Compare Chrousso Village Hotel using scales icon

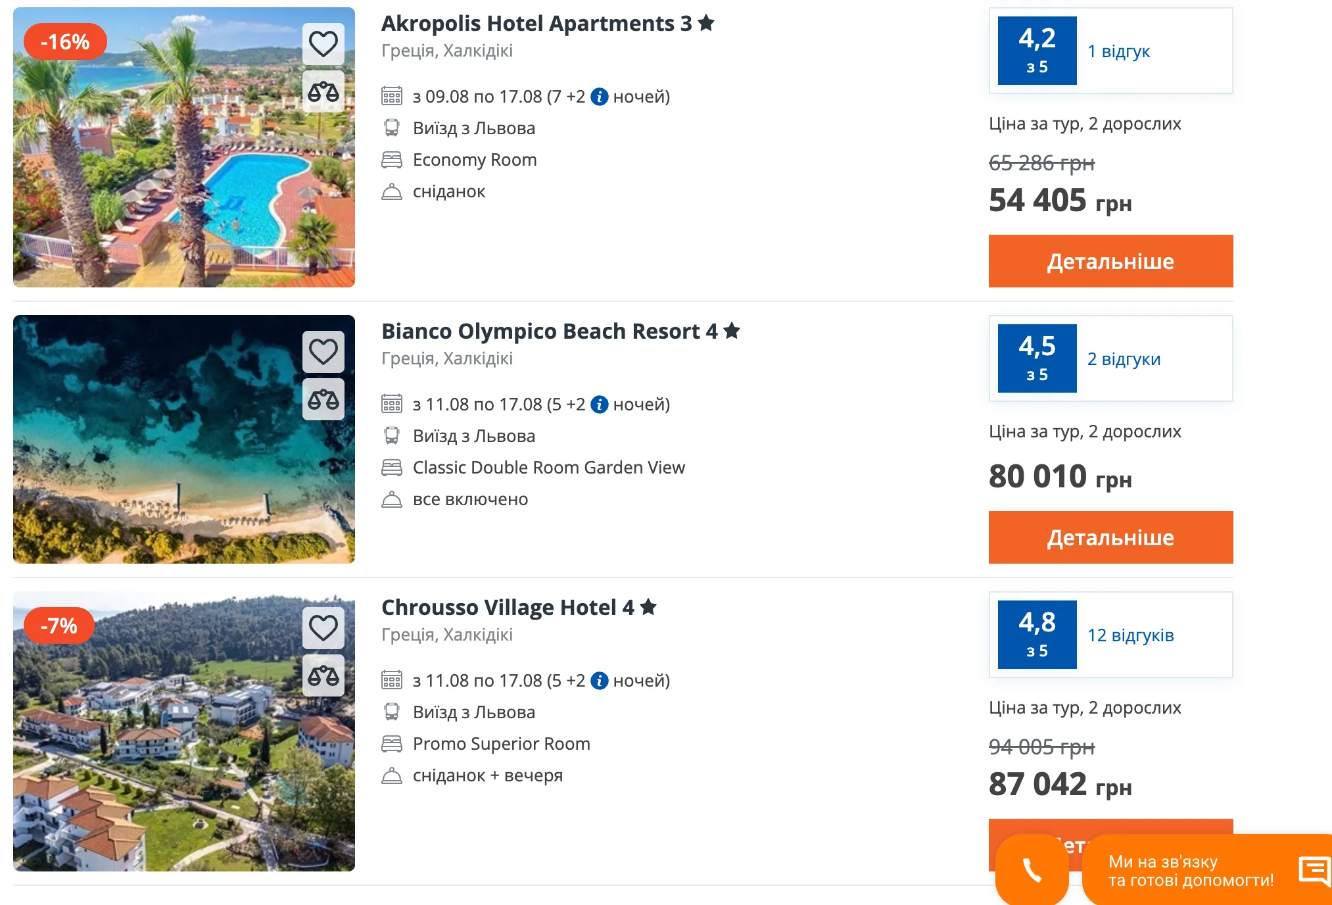[323, 675]
